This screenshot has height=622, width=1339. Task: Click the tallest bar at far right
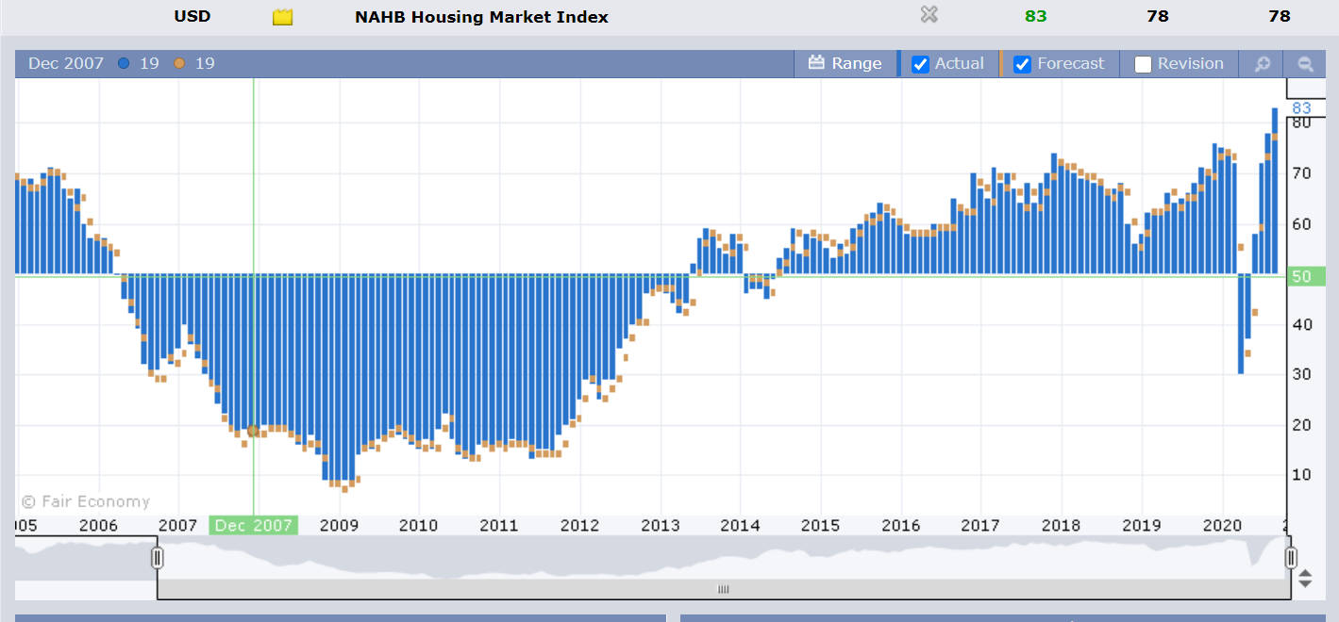1275,188
